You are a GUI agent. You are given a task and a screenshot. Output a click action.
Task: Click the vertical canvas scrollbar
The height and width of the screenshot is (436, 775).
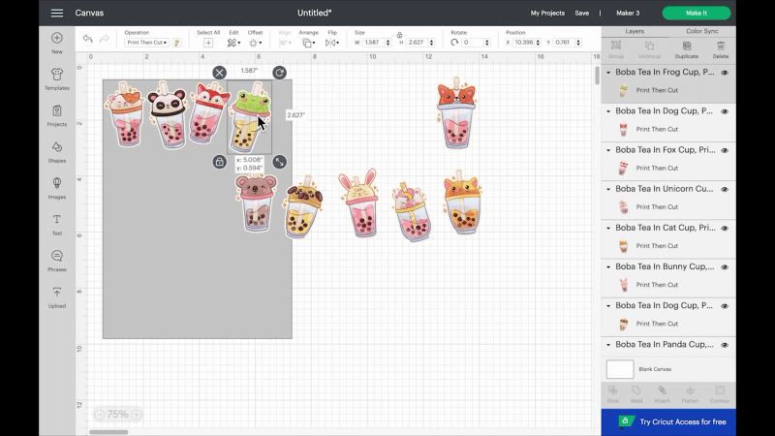(x=597, y=76)
